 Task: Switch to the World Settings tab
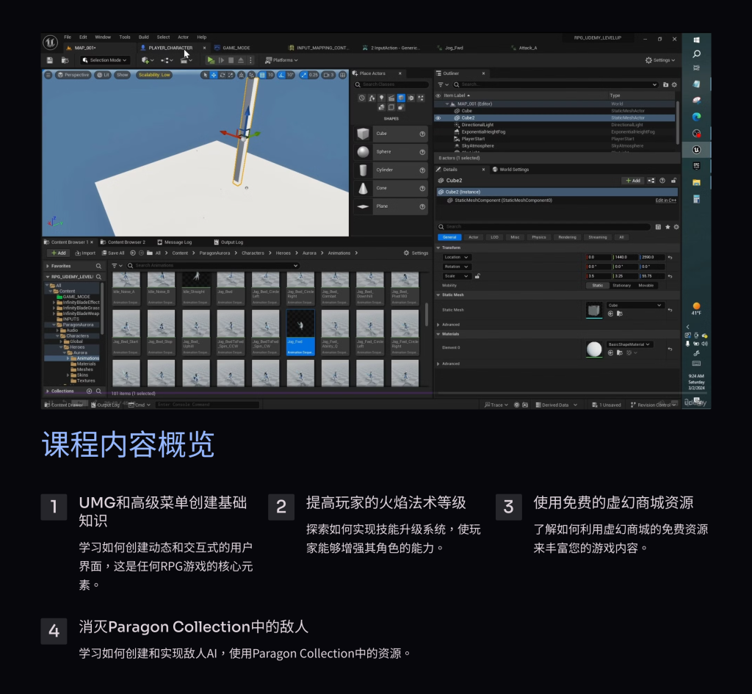(511, 170)
